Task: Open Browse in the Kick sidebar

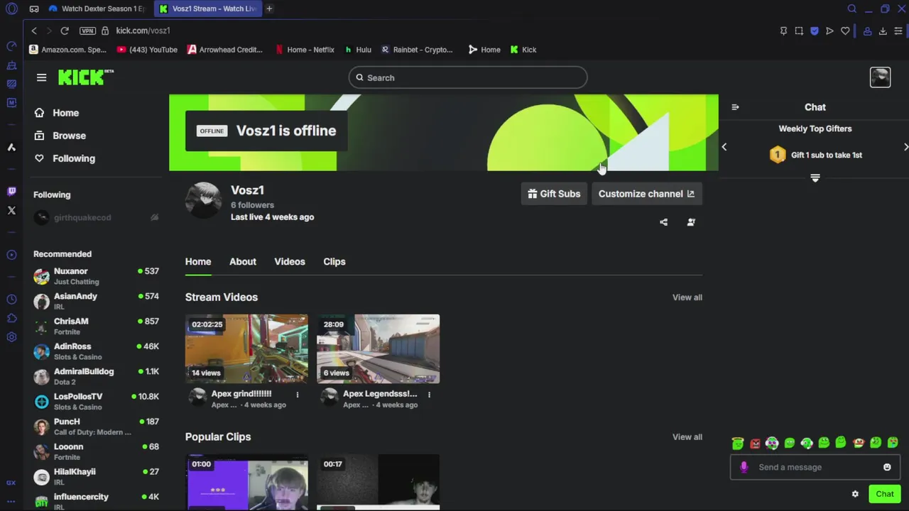Action: [60, 136]
